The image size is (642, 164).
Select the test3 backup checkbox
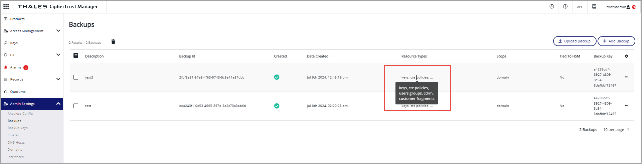(x=76, y=77)
